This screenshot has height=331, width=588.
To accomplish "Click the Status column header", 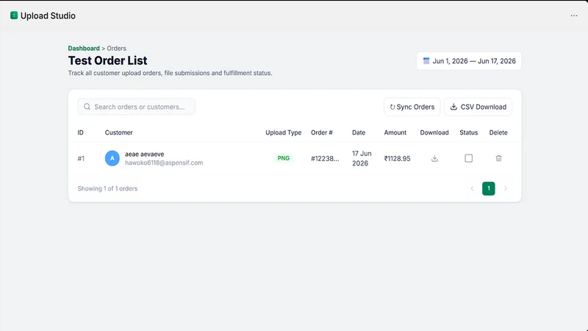I will tap(468, 132).
